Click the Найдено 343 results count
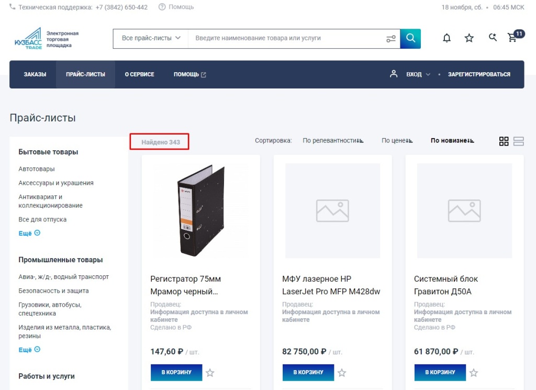Image resolution: width=536 pixels, height=390 pixels. click(x=161, y=142)
